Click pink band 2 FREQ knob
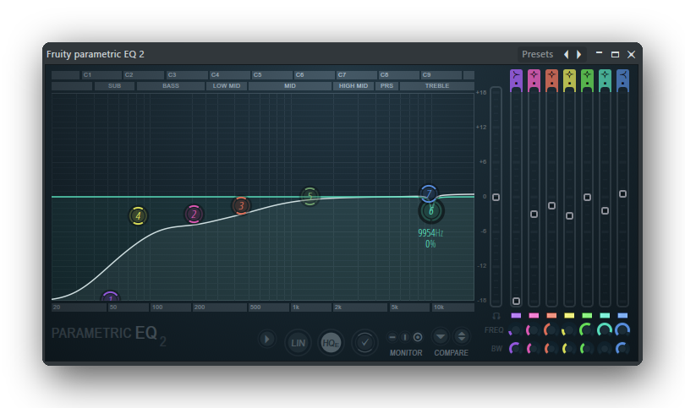Image resolution: width=685 pixels, height=408 pixels. point(534,330)
